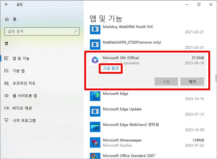This screenshot has width=217, height=159.
Task: Click the 2023-10-09 install date
Action: (x=195, y=130)
